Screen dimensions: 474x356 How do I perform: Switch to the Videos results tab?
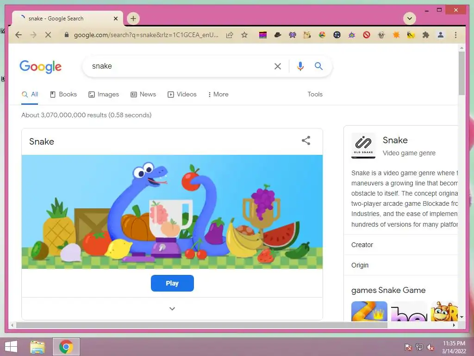tap(182, 95)
